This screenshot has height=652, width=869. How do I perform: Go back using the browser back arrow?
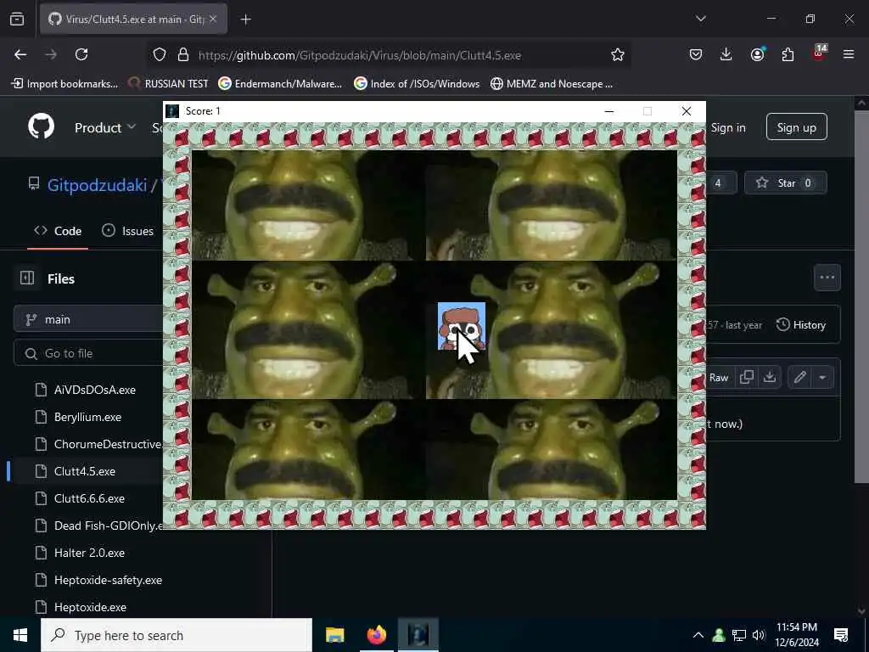point(20,54)
